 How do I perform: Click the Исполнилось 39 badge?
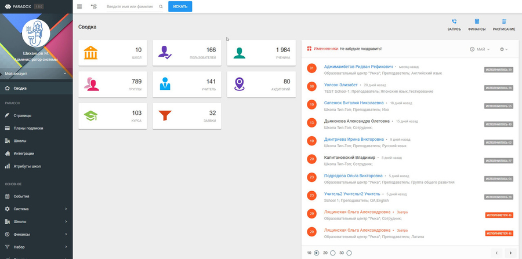498,70
